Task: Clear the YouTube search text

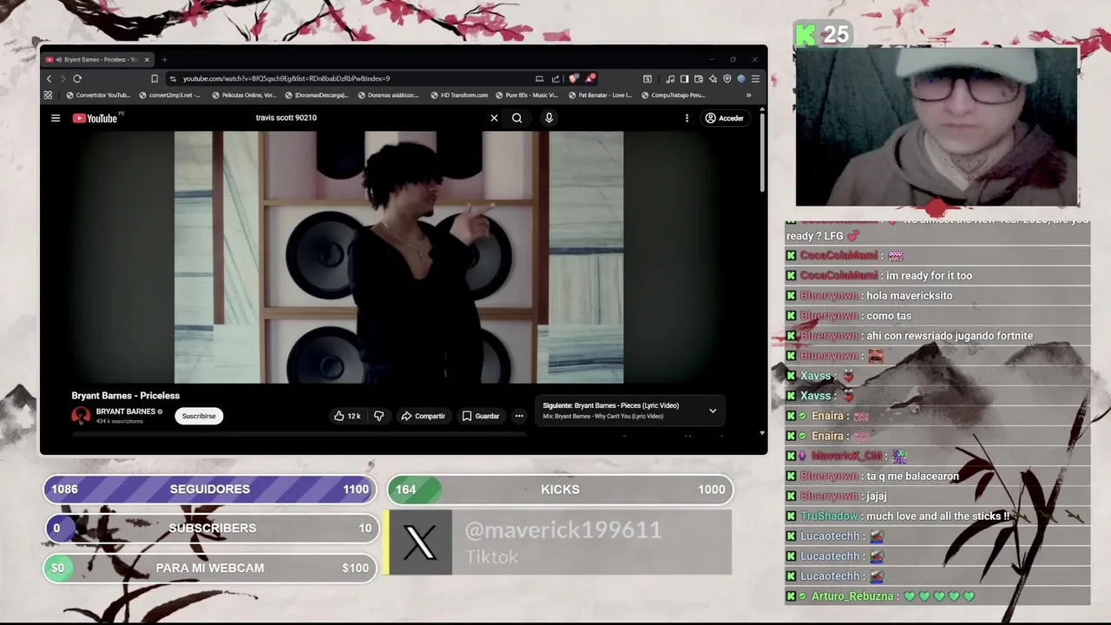Action: pyautogui.click(x=494, y=118)
